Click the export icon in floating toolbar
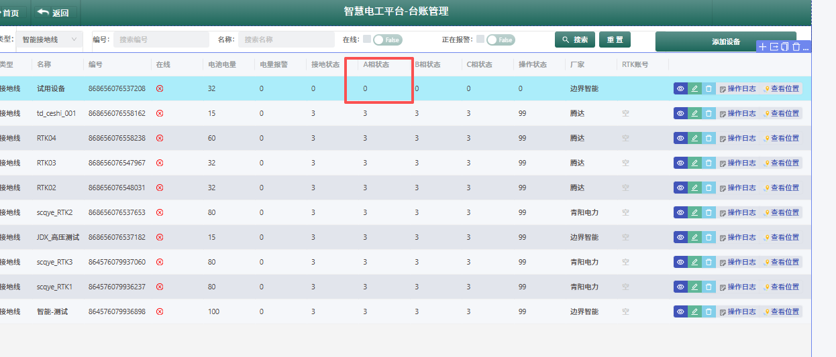 pyautogui.click(x=774, y=47)
